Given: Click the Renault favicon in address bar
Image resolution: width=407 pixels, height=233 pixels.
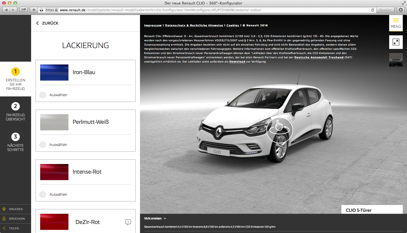Looking at the screenshot, I should (x=41, y=10).
